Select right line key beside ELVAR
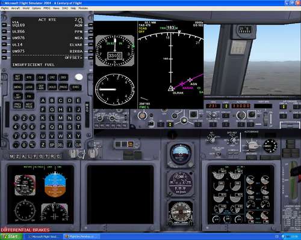Screen dimensions: 301x240 (90, 44)
